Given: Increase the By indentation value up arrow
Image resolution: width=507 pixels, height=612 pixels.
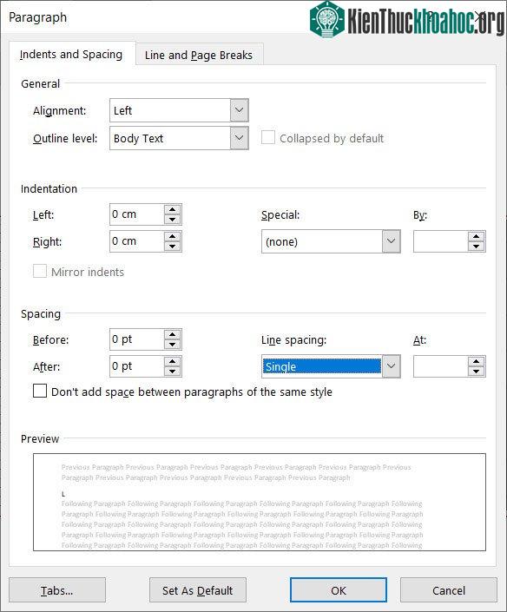Looking at the screenshot, I should click(x=476, y=236).
